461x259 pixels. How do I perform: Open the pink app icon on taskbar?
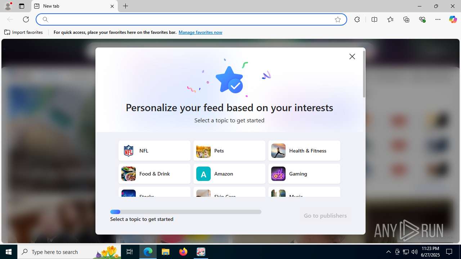(201, 252)
